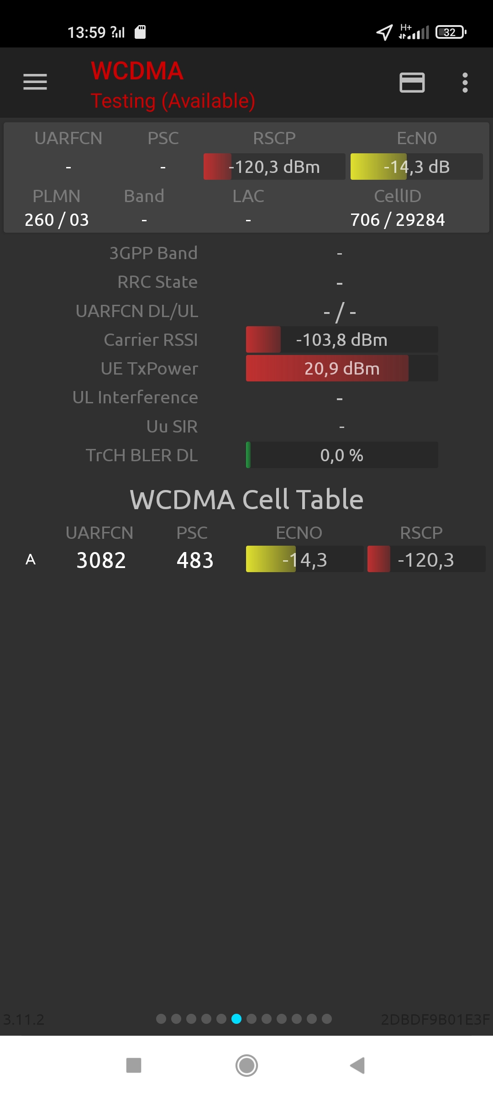The height and width of the screenshot is (1095, 493).
Task: Tap the recent apps square button
Action: [x=133, y=1065]
